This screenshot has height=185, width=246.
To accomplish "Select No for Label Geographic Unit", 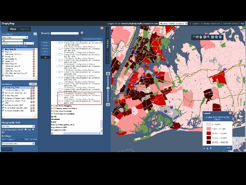I will point(33,129).
